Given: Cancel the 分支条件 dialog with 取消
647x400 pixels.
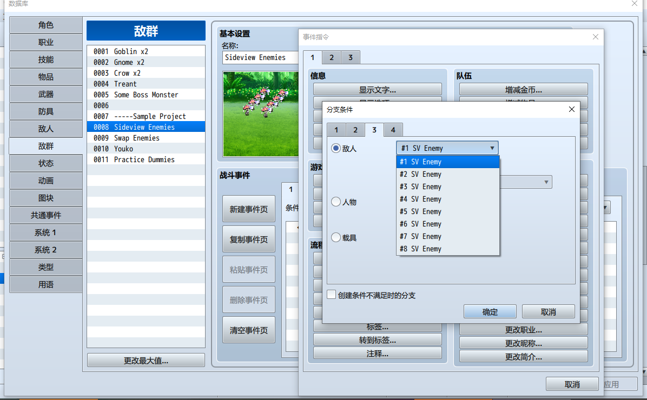Looking at the screenshot, I should pyautogui.click(x=549, y=312).
